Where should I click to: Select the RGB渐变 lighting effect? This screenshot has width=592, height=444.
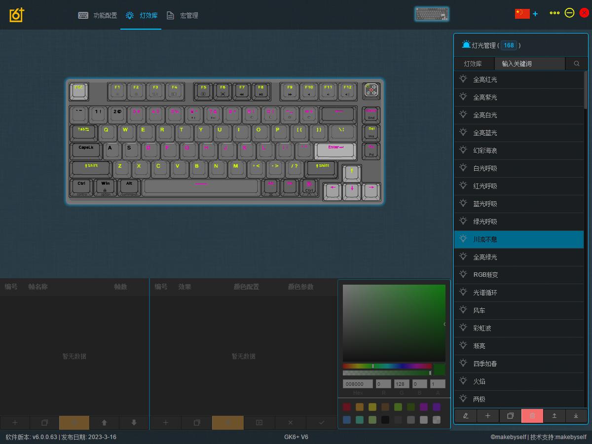pos(485,275)
